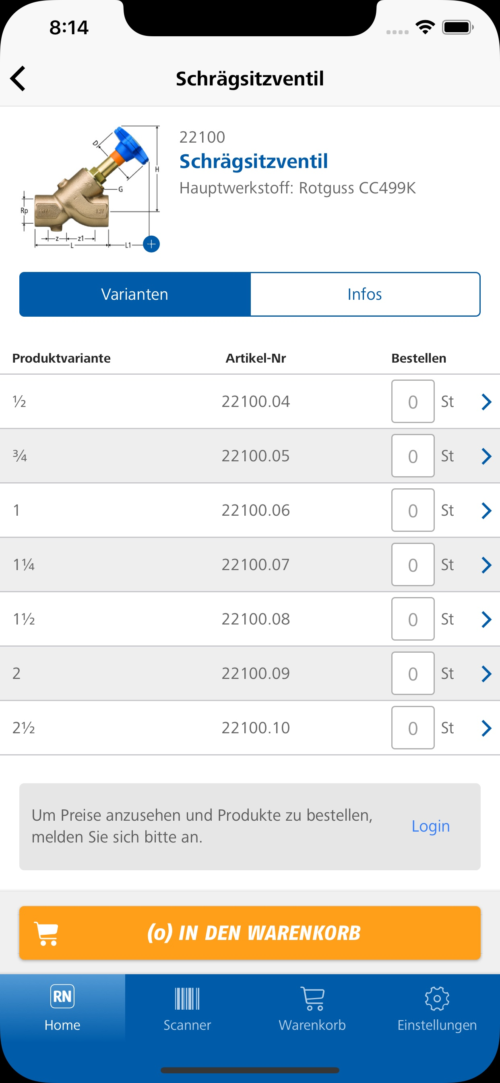Enlarge product image with plus icon

coord(151,244)
